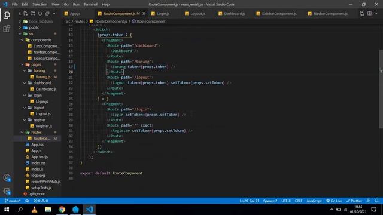Image resolution: width=383 pixels, height=215 pixels.
Task: Switch to SidebarComponent.js tab
Action: (x=279, y=14)
